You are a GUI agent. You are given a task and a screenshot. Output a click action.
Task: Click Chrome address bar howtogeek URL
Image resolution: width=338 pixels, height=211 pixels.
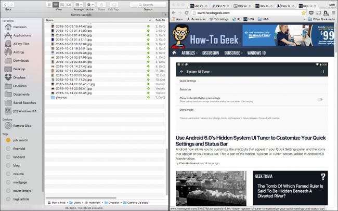[x=213, y=12]
